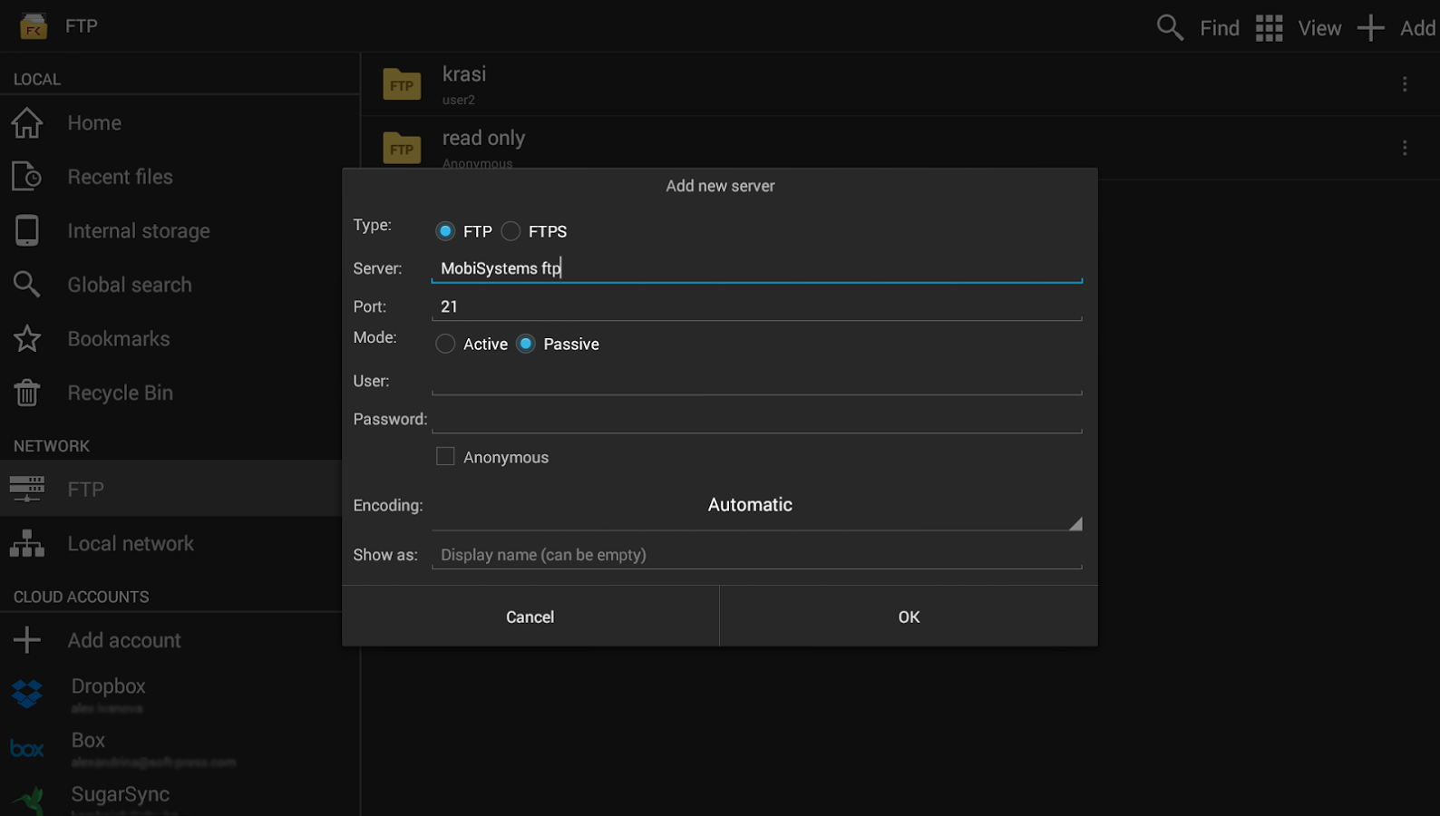Screen dimensions: 1440x816
Task: Open the overflow menu for read only
Action: click(1405, 147)
